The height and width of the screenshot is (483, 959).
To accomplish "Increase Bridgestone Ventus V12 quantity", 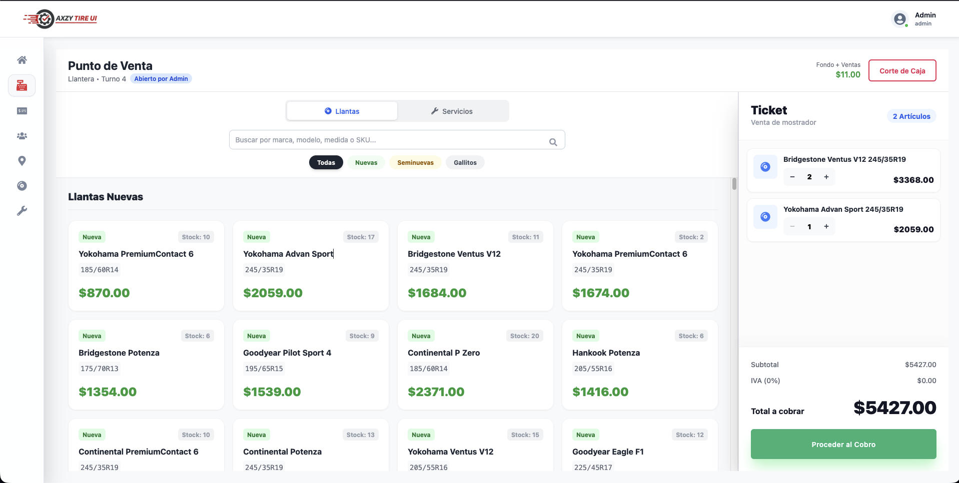I will click(826, 177).
